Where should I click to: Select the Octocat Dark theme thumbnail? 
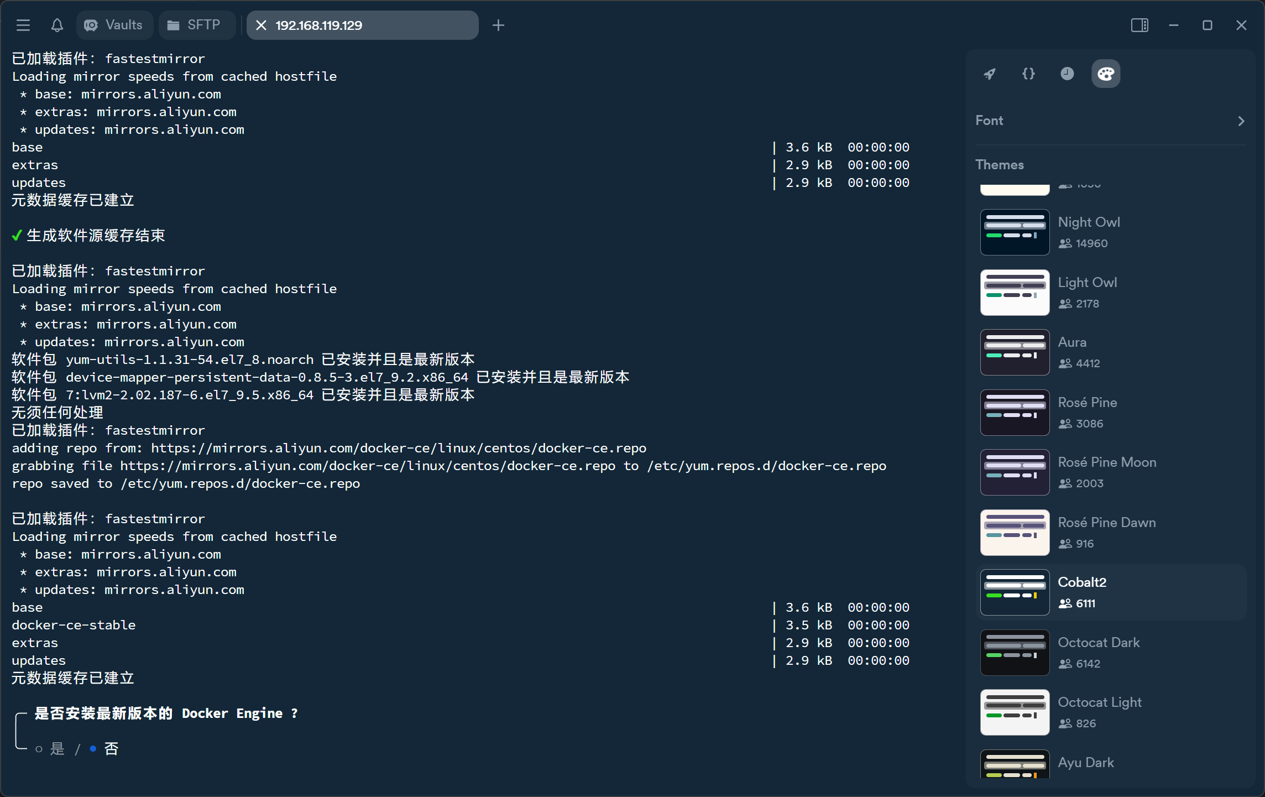click(x=1015, y=653)
